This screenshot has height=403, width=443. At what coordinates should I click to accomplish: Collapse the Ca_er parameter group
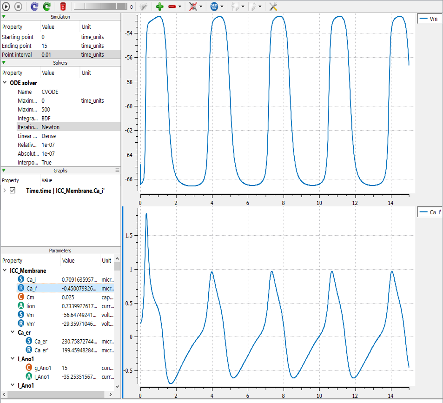click(13, 332)
